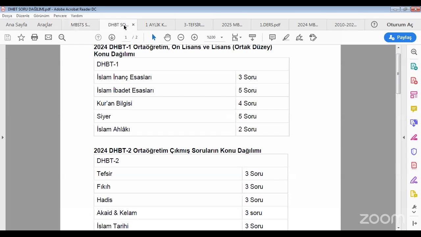Collapse right pane using middle arrow
The height and width of the screenshot is (237, 421).
[x=404, y=137]
